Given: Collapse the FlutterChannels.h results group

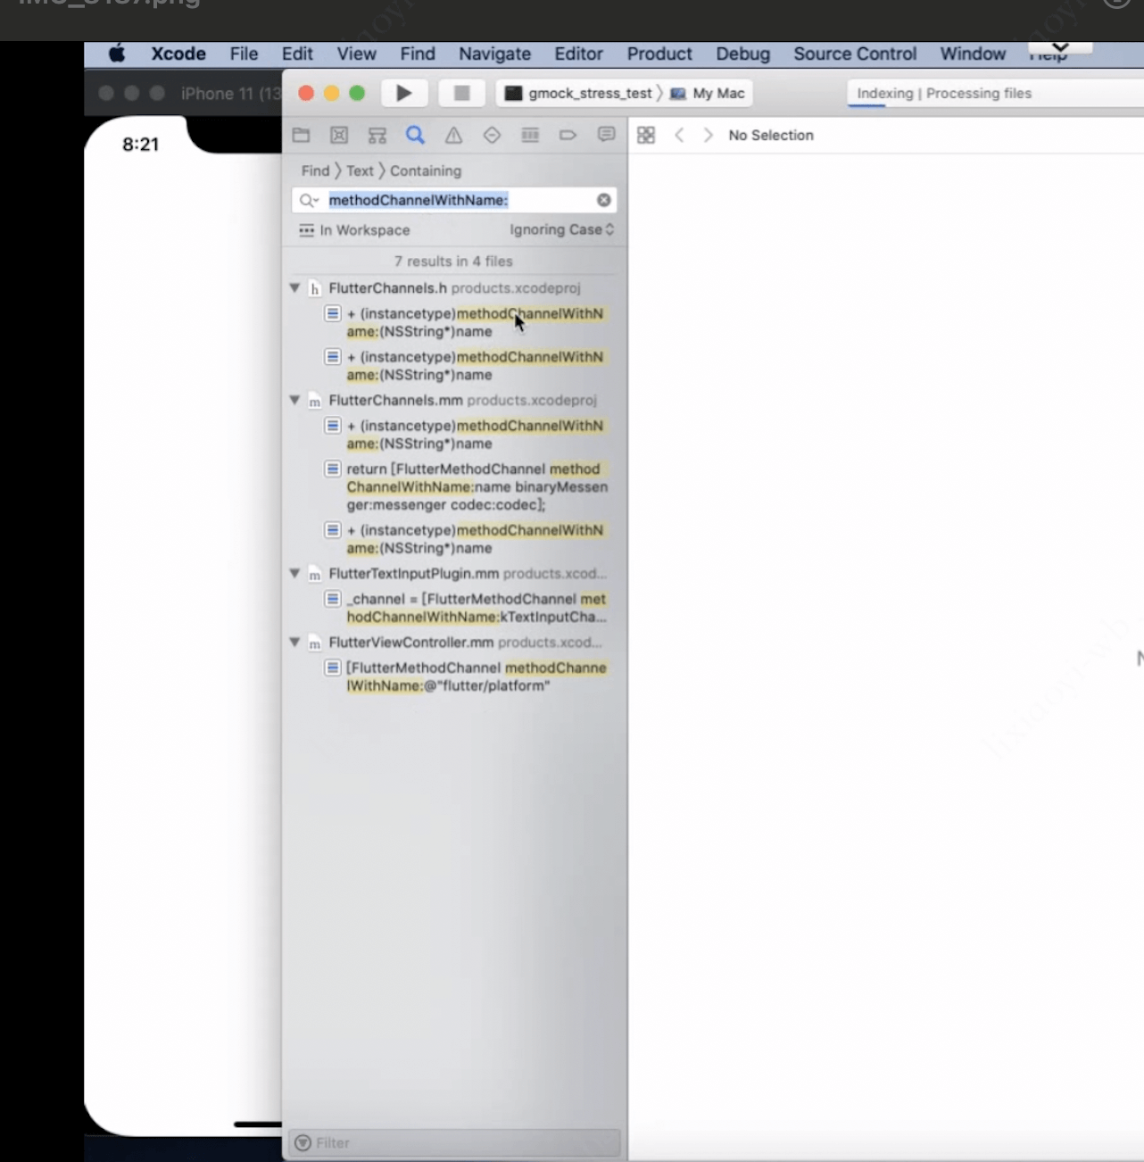Looking at the screenshot, I should (294, 288).
